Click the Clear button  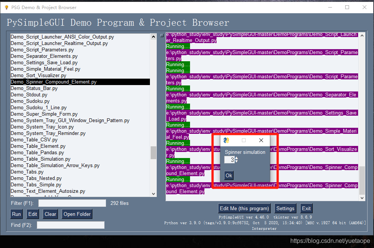pyautogui.click(x=50, y=214)
